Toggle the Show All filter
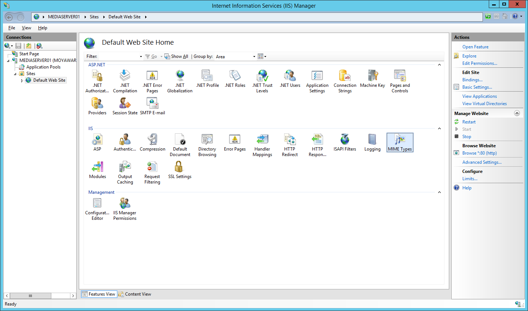Screen dimensions: 528x311 pos(176,56)
